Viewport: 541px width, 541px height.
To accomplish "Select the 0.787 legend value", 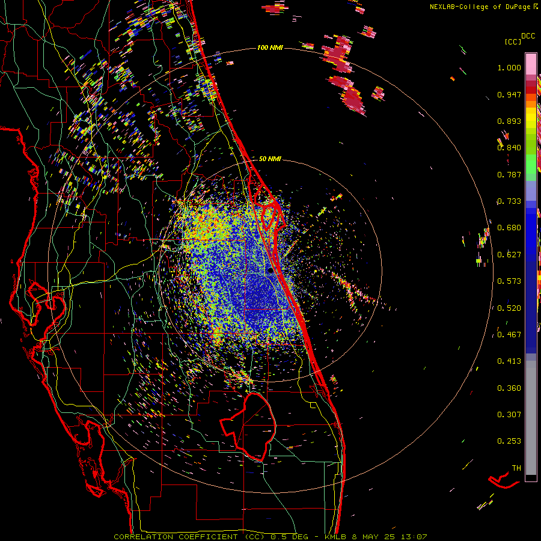I will (x=509, y=174).
